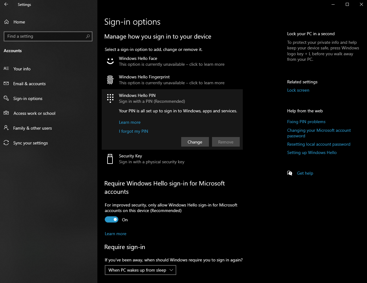Click into the Find a setting search box
The image size is (367, 283).
pos(45,36)
